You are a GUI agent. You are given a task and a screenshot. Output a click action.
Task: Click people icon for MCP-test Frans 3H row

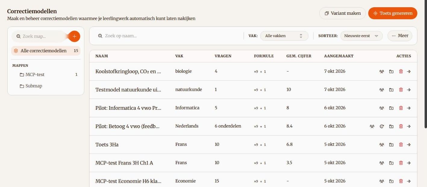[382, 163]
